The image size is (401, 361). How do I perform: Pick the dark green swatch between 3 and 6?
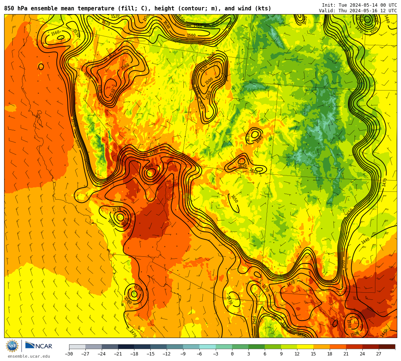tap(257, 347)
